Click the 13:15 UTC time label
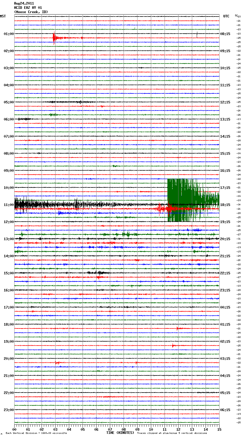The image size is (242, 437). [225, 119]
